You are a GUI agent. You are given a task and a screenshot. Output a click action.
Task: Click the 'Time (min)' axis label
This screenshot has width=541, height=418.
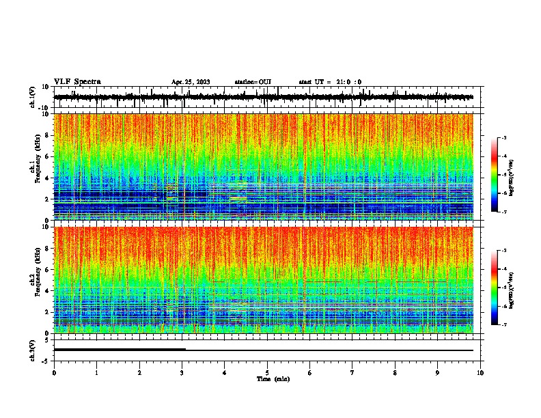click(x=273, y=379)
